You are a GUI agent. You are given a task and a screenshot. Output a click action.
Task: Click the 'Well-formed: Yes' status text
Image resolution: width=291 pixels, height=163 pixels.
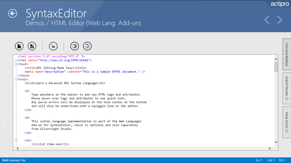click(x=14, y=160)
